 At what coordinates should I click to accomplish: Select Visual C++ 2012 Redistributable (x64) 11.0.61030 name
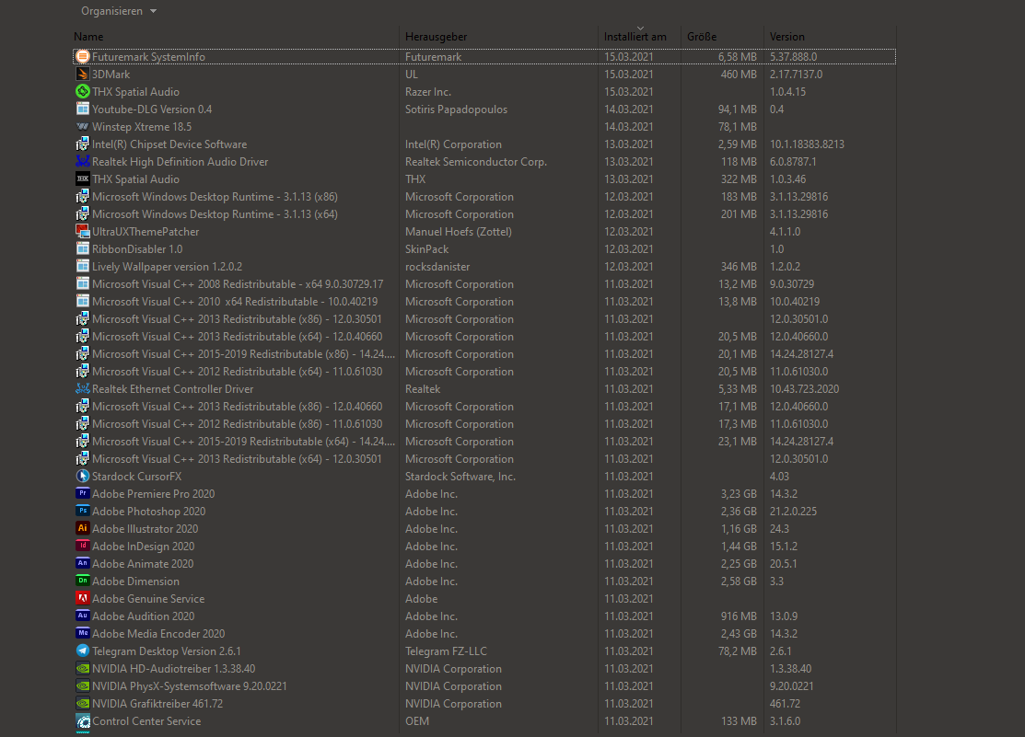tap(238, 372)
